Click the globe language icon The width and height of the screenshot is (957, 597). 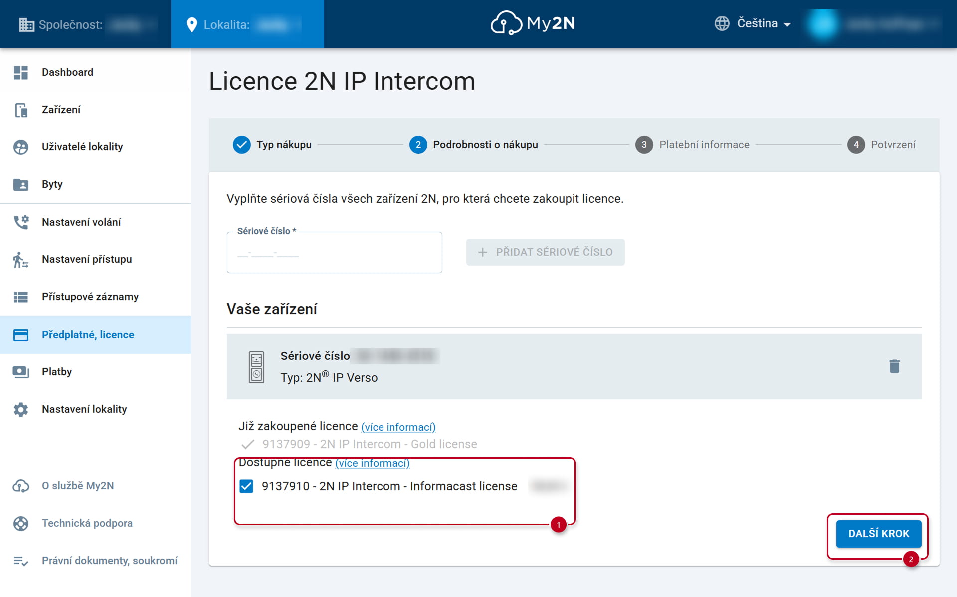pyautogui.click(x=722, y=23)
